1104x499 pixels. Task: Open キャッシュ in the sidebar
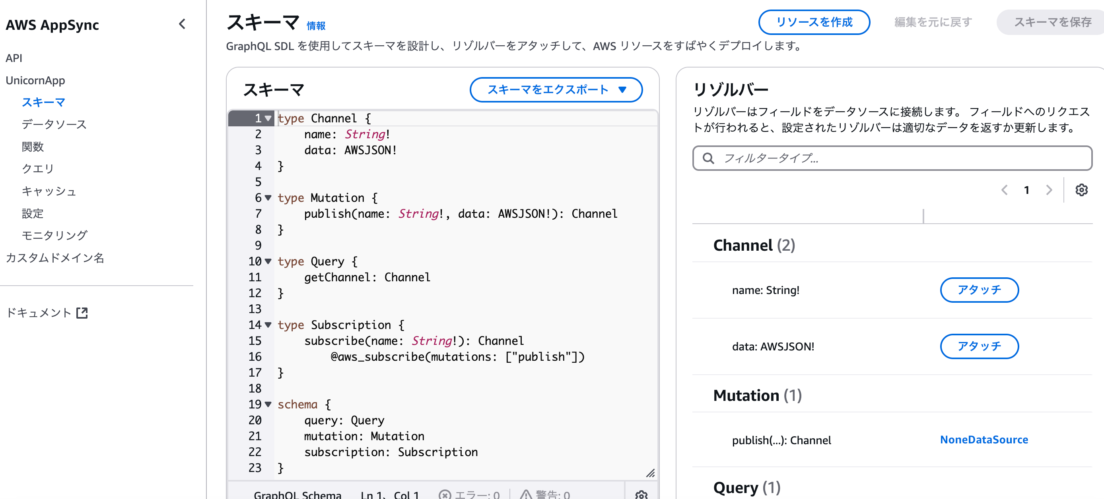pyautogui.click(x=49, y=191)
